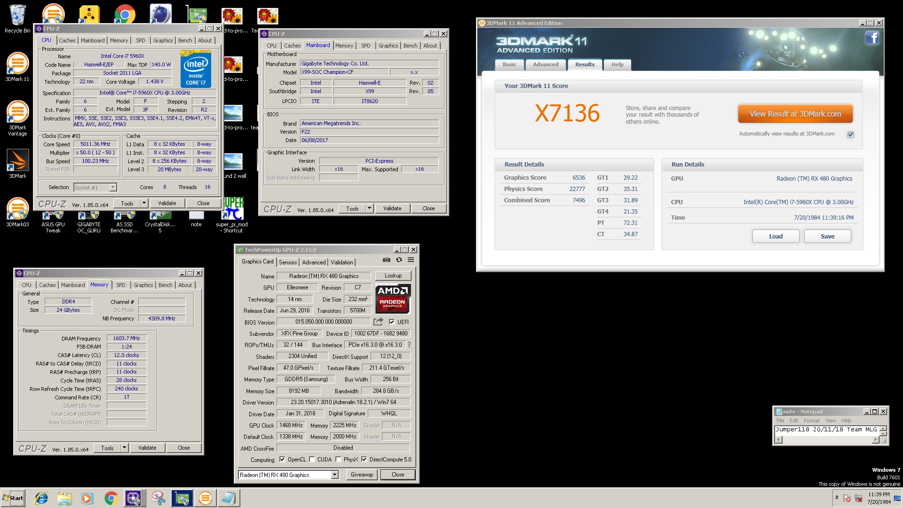
Task: Open Internet Explorer from the taskbar
Action: pyautogui.click(x=41, y=498)
